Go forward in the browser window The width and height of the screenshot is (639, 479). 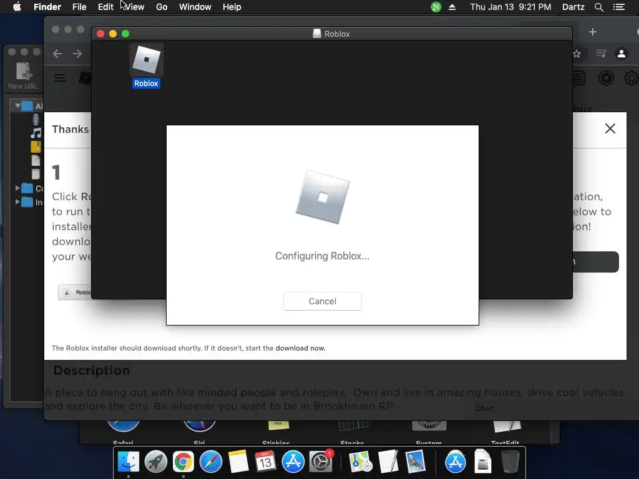click(x=77, y=54)
